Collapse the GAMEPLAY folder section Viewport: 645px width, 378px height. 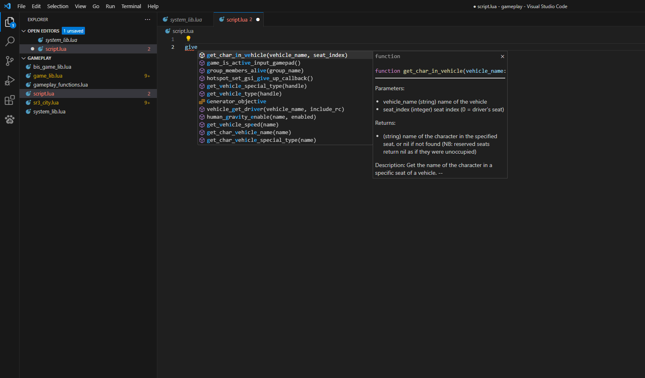(x=24, y=58)
